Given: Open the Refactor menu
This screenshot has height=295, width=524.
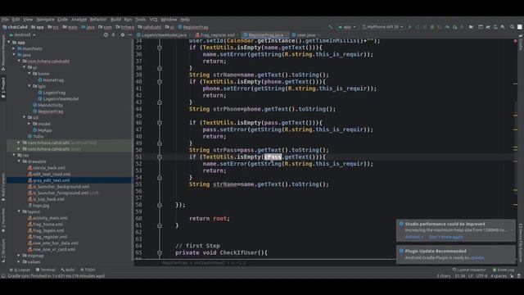Looking at the screenshot, I should [98, 20].
